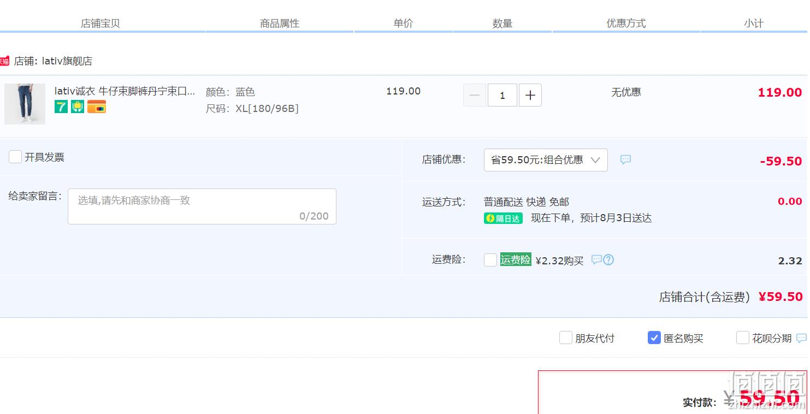
Task: Click the ¥2.32购买 insurance price text
Action: (x=560, y=261)
